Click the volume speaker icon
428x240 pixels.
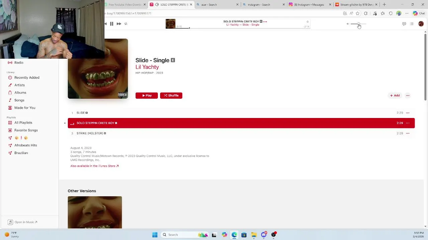[x=348, y=24]
